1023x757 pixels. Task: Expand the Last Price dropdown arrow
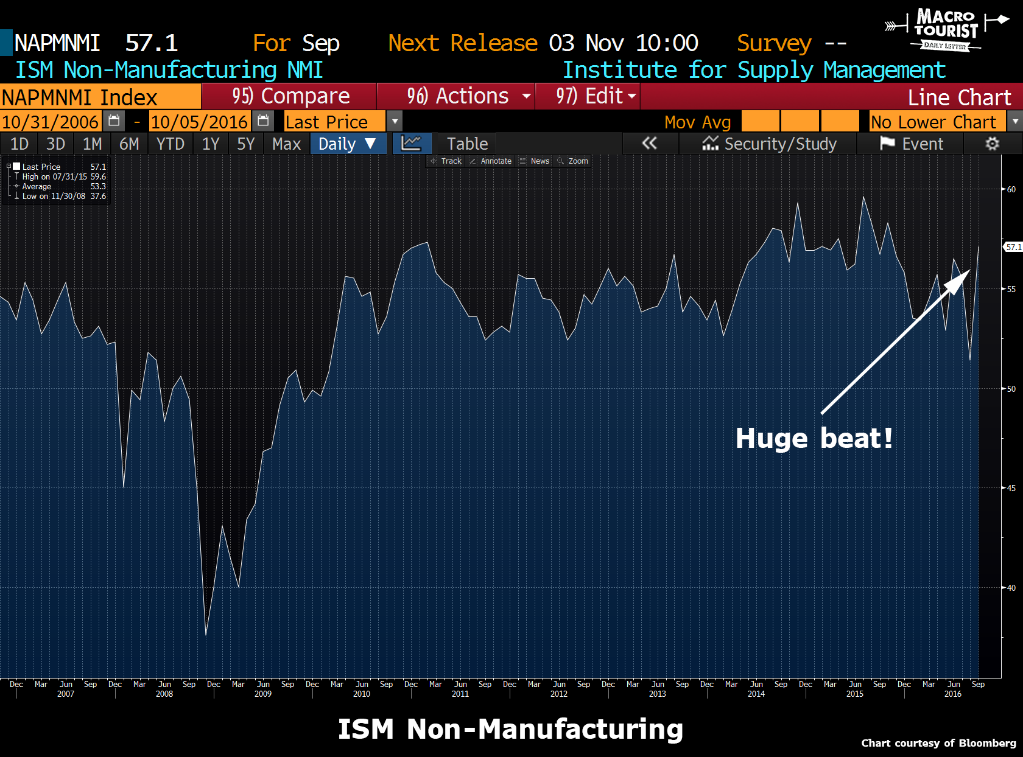(x=395, y=121)
